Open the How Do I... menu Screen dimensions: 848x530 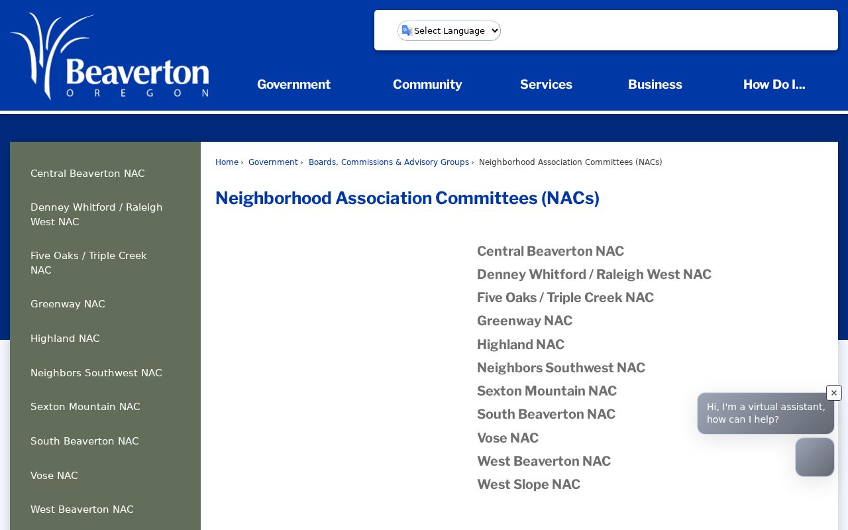(774, 84)
